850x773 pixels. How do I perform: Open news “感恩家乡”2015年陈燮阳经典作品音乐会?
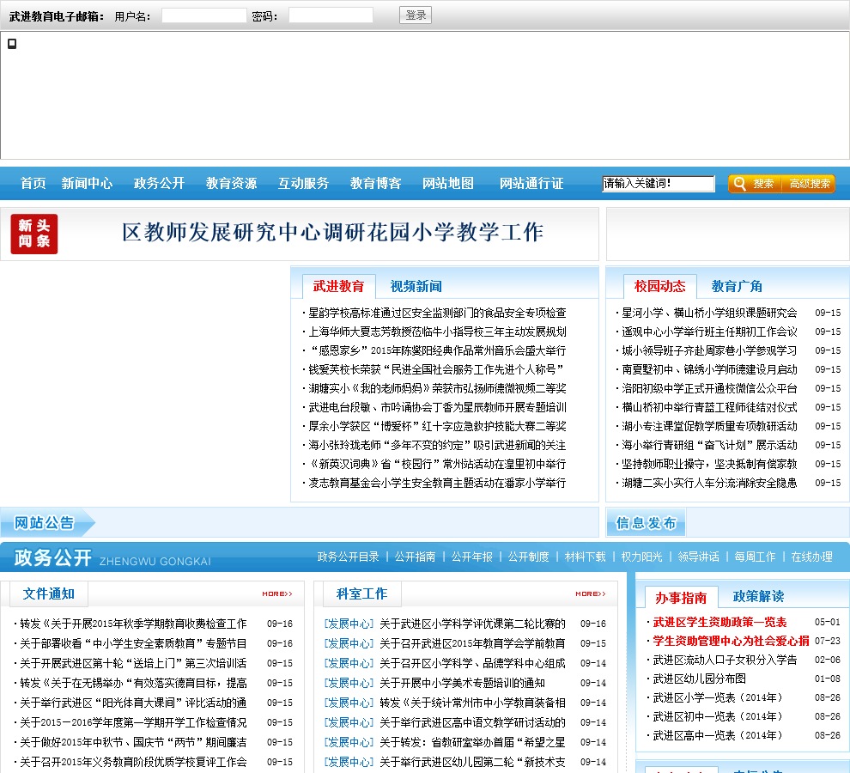(x=437, y=351)
